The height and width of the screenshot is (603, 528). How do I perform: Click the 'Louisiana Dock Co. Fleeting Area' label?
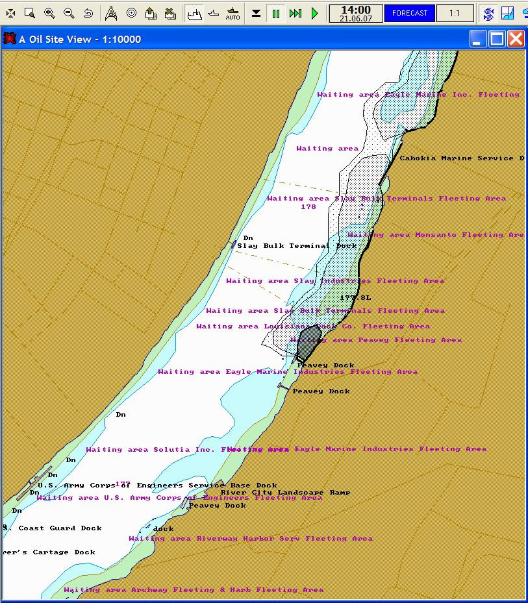click(347, 326)
